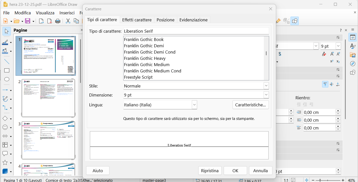This screenshot has height=182, width=358.
Task: Switch to the Evidenziazione tab
Action: [x=193, y=20]
